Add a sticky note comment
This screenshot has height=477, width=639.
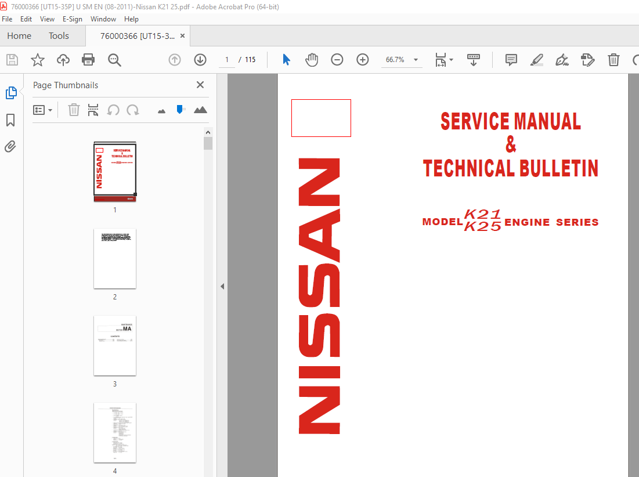click(x=511, y=60)
